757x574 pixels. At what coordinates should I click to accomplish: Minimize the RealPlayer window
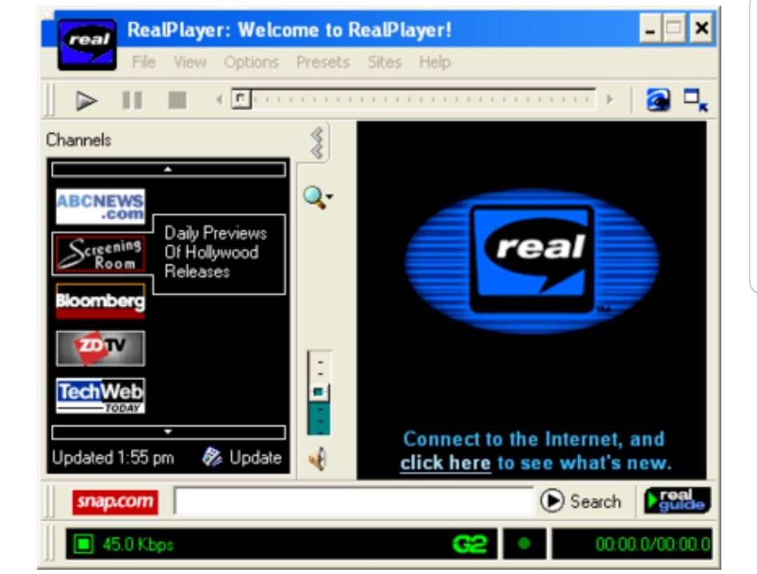point(650,29)
